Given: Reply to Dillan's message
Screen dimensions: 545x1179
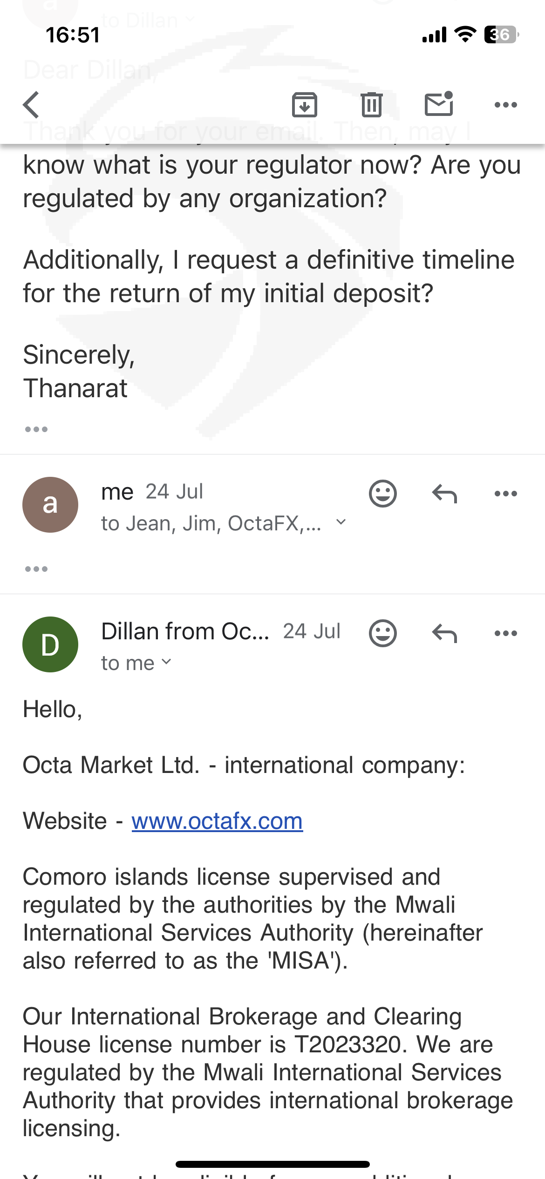Looking at the screenshot, I should click(444, 633).
